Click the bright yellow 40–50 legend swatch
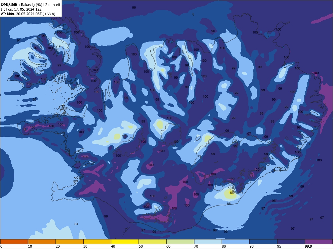Image resolution: width=333 pixels, height=249 pixels. point(125,242)
